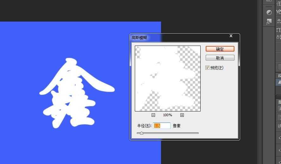Viewport: 281px width, 164px height.
Task: Click the 确定 button to apply blur
Action: pos(220,49)
